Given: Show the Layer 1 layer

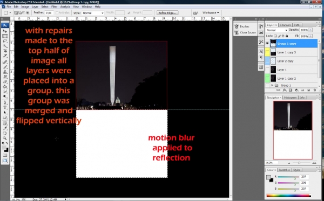Looking at the screenshot, I should pos(267,70).
